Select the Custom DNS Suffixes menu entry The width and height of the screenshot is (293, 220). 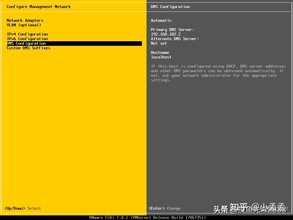(x=28, y=48)
